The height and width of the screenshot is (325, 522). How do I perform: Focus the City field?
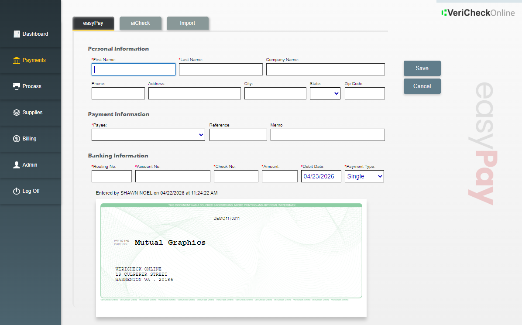[275, 93]
